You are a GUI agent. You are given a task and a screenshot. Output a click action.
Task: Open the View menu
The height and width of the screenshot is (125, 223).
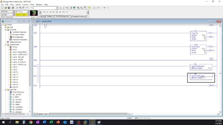[12, 5]
